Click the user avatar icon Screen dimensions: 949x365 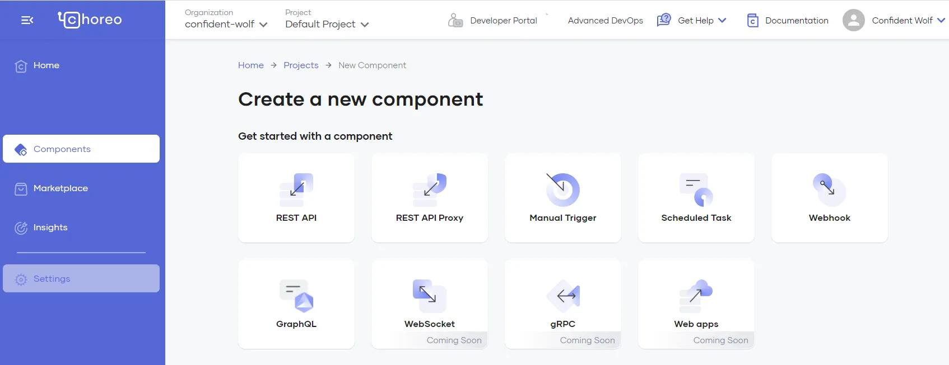[853, 20]
